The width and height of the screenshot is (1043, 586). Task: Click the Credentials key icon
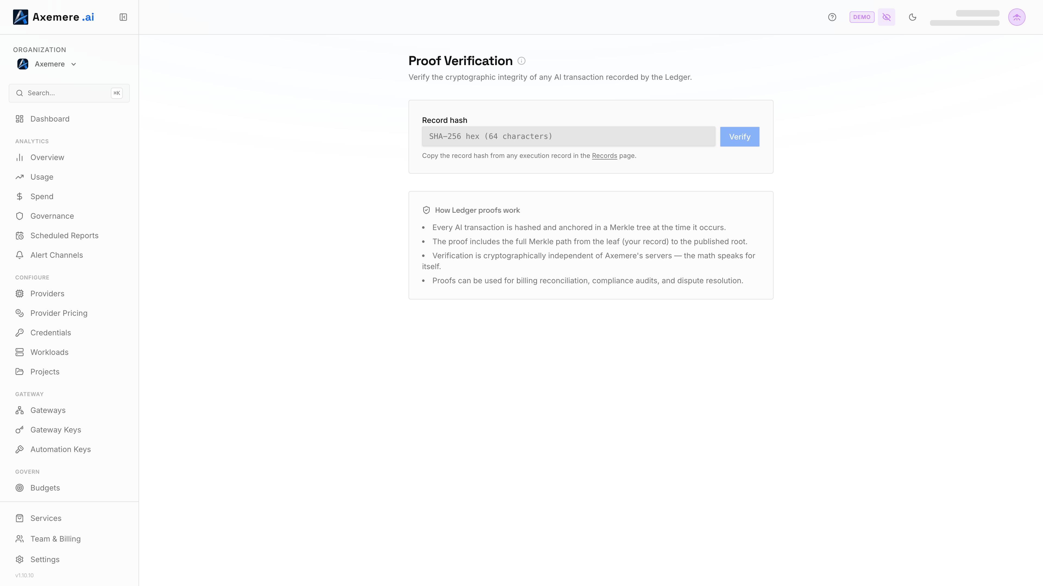pyautogui.click(x=20, y=333)
